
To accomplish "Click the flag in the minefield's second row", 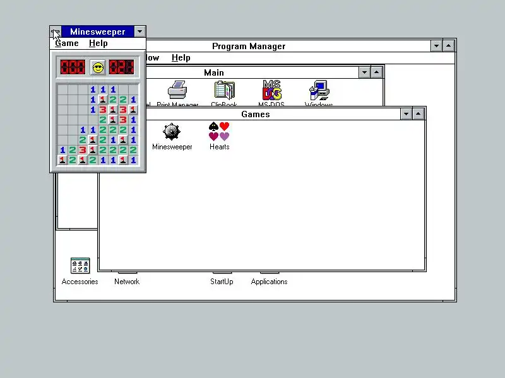I will click(x=103, y=100).
